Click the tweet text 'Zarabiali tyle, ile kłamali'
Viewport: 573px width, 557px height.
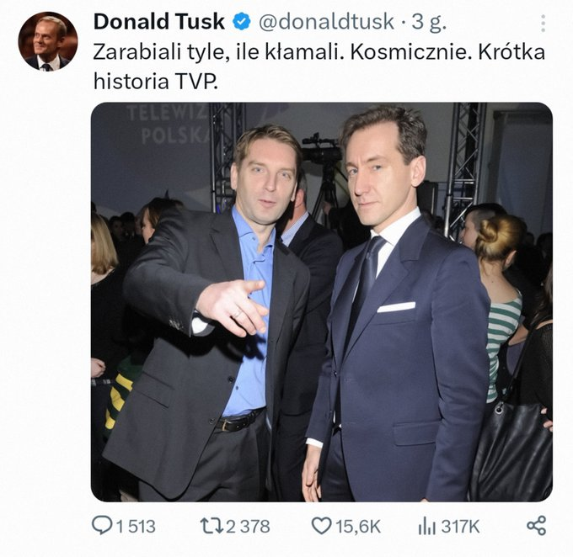(219, 52)
